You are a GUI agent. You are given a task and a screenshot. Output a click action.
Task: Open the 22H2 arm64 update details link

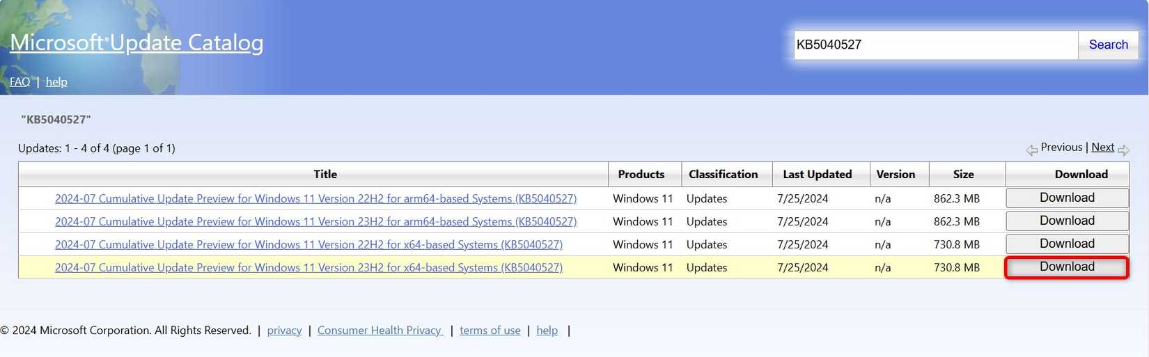(315, 199)
